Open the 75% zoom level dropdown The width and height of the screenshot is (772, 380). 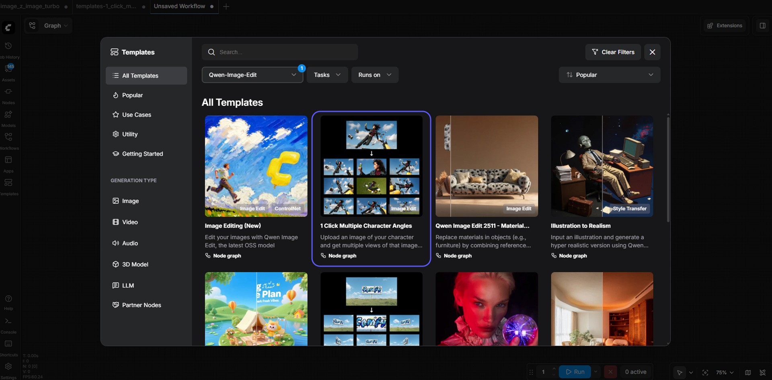pyautogui.click(x=725, y=373)
